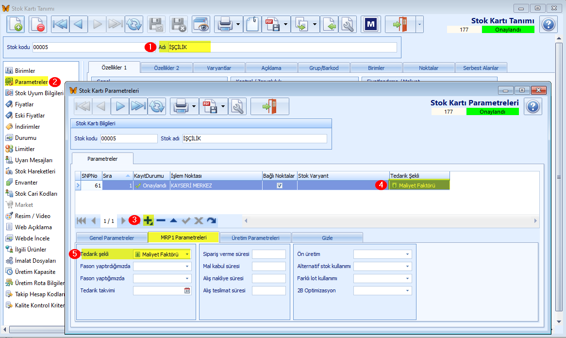
Task: Remove parameter row with minus button
Action: point(161,220)
